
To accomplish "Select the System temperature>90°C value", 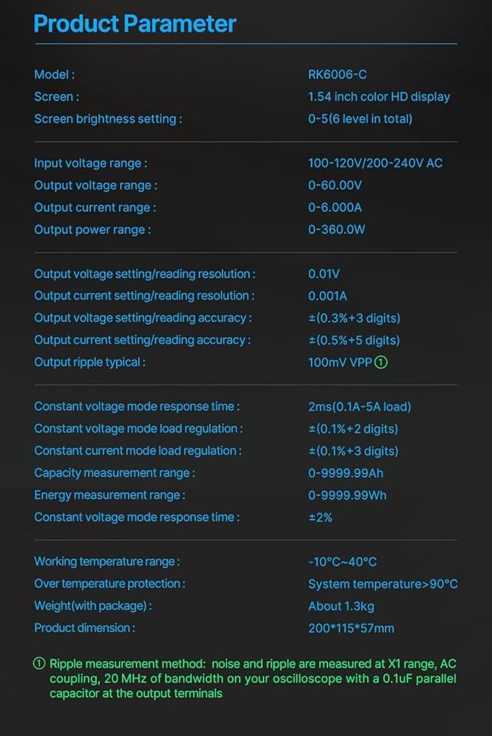I will (x=383, y=584).
